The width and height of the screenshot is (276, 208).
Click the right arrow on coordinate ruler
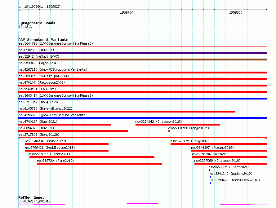point(266,10)
